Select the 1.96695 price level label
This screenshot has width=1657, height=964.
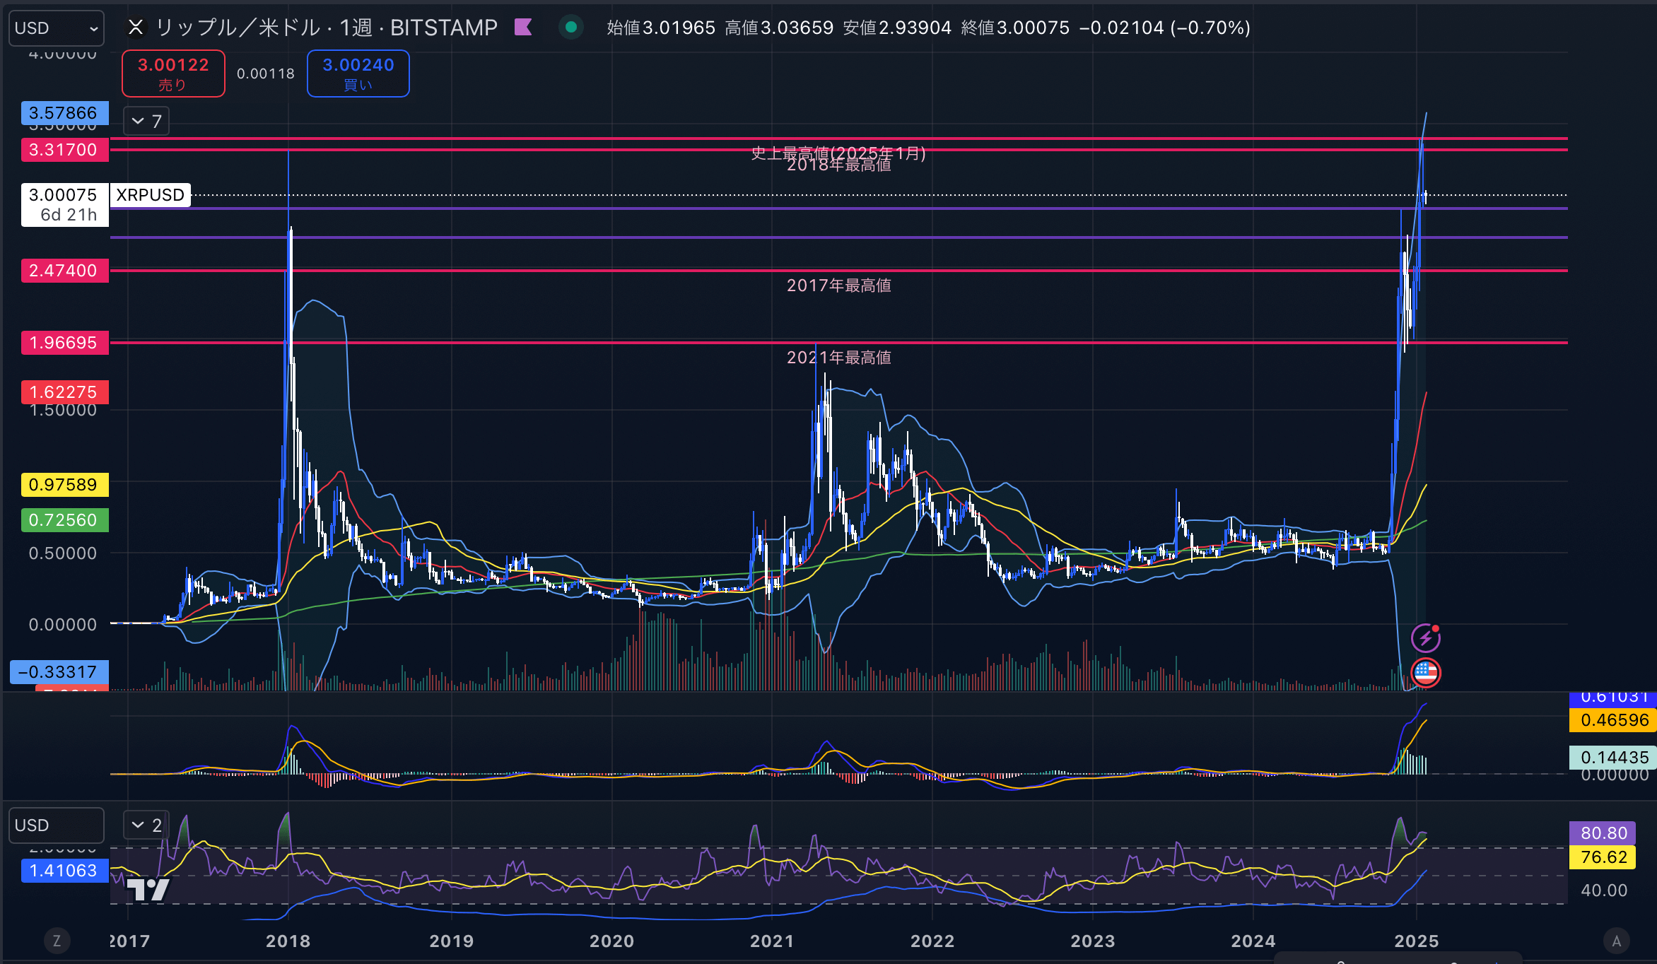(65, 343)
